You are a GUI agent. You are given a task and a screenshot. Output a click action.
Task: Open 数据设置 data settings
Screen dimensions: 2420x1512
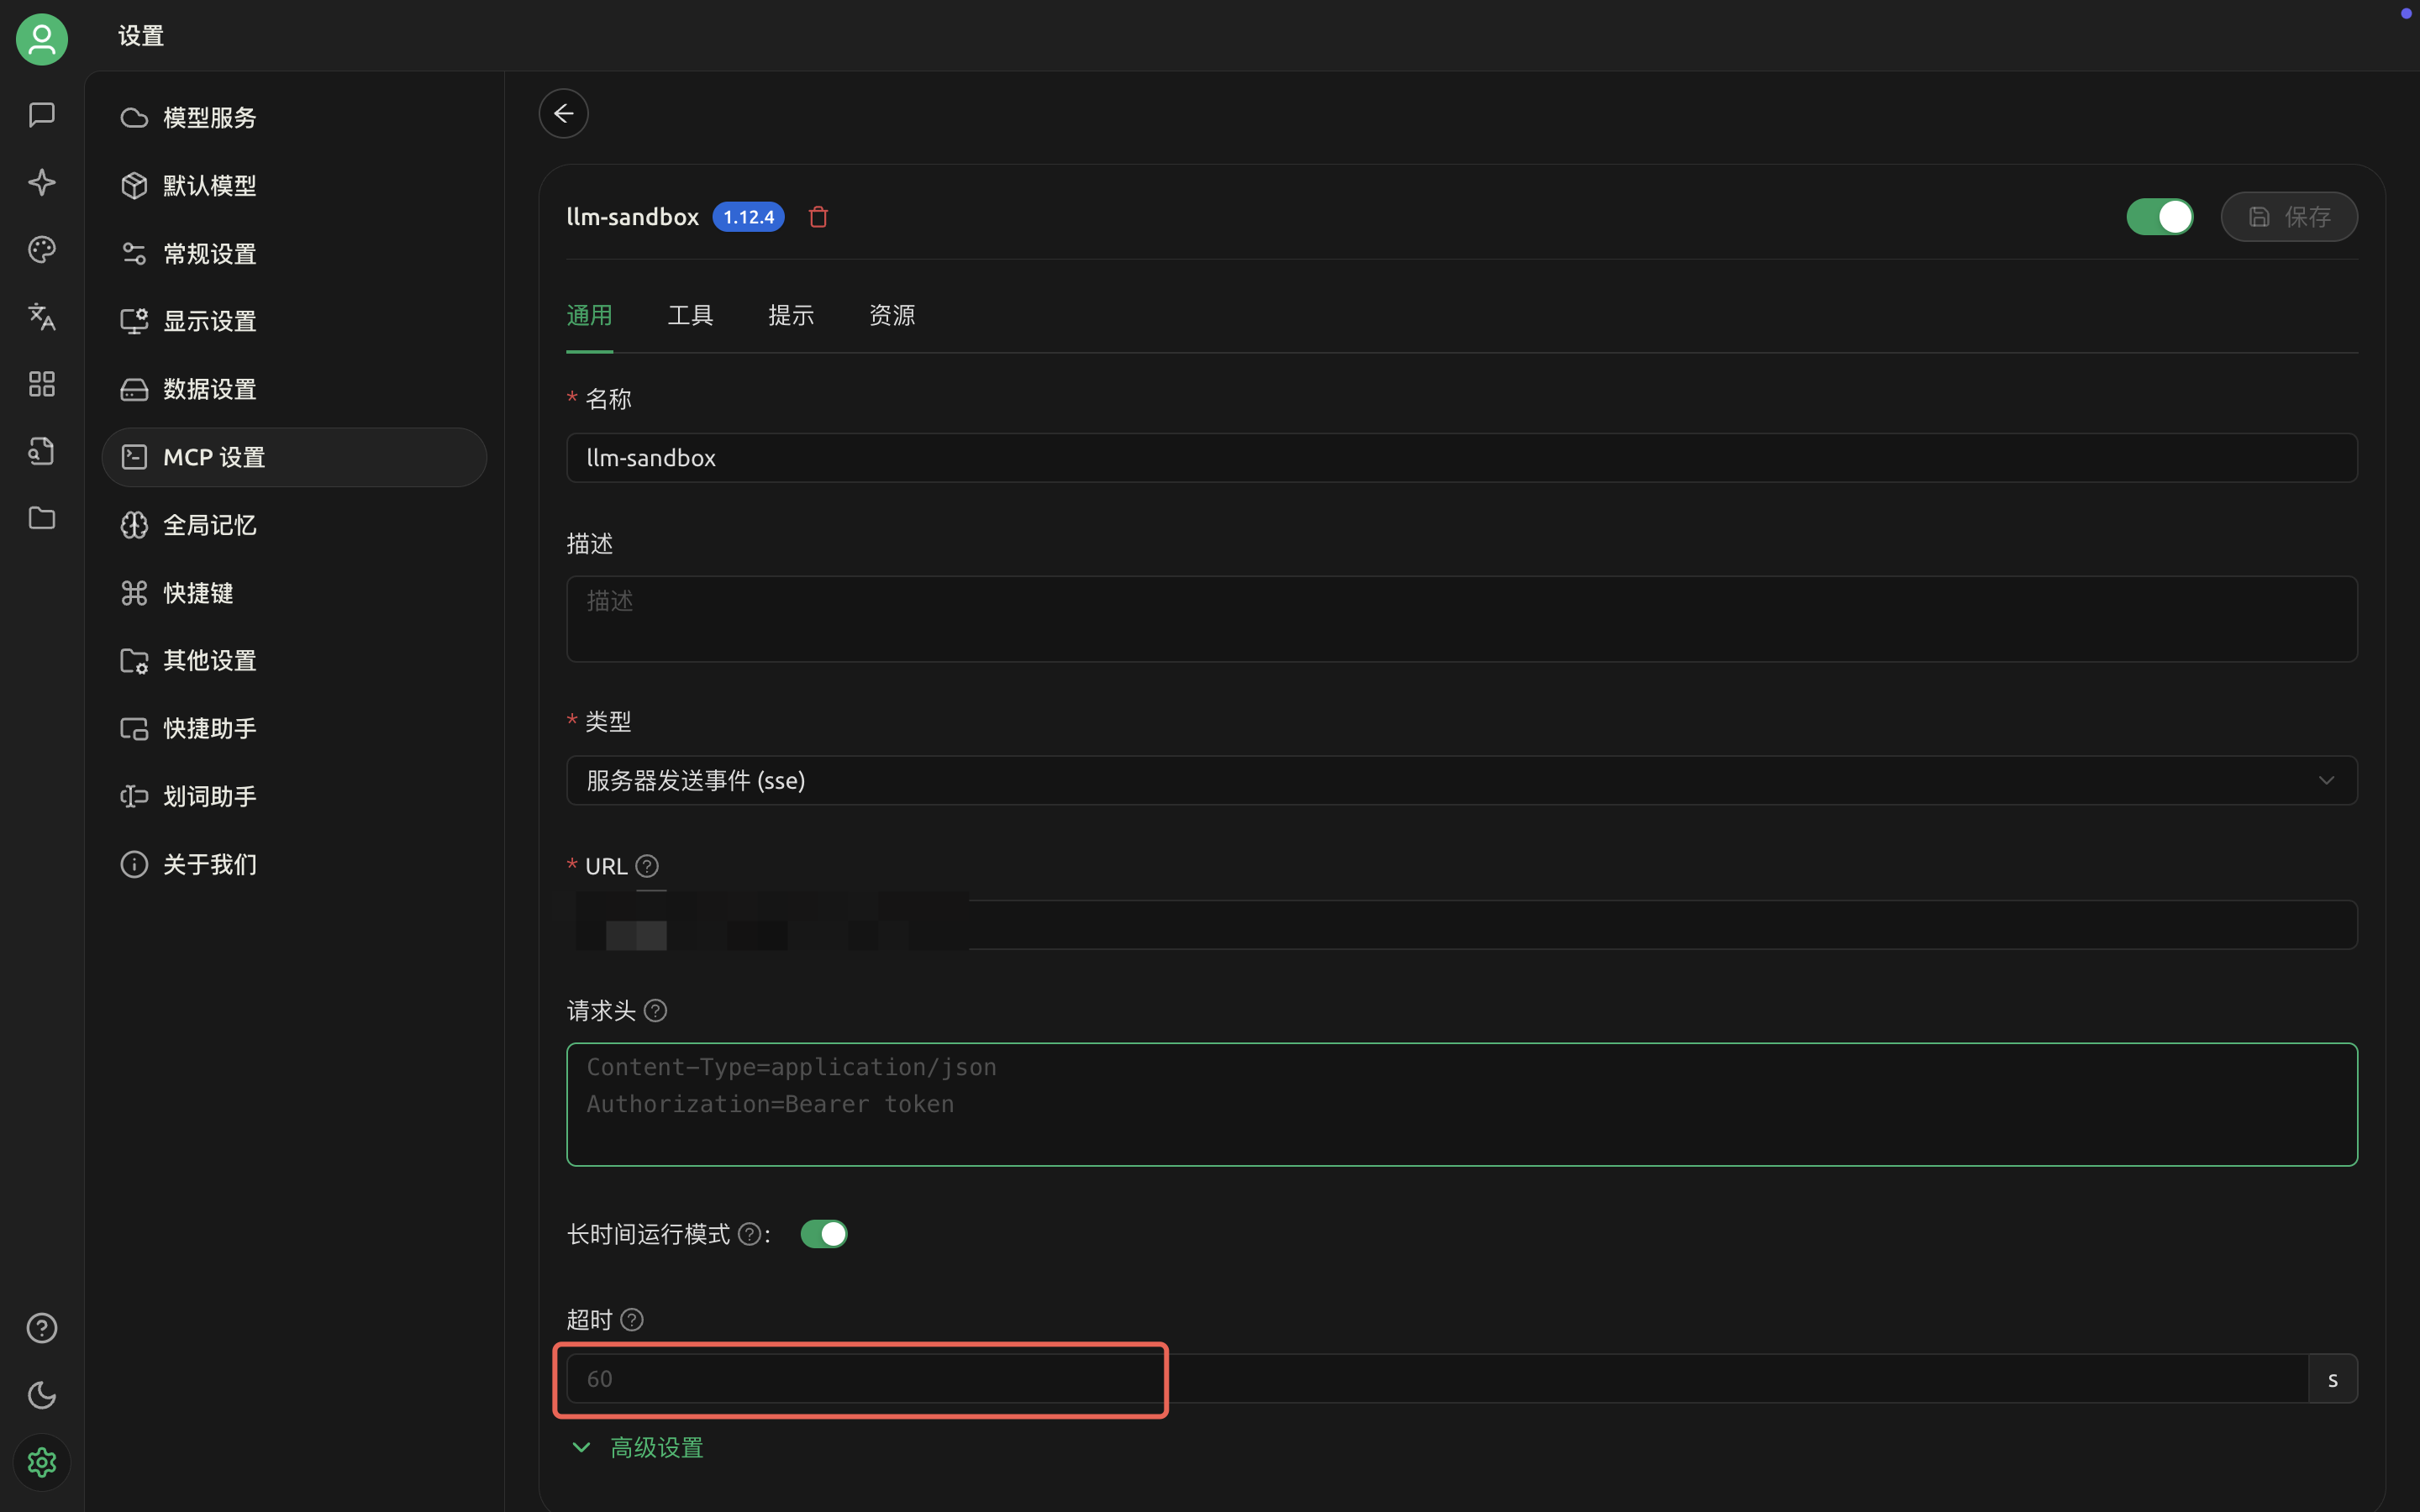click(x=209, y=389)
